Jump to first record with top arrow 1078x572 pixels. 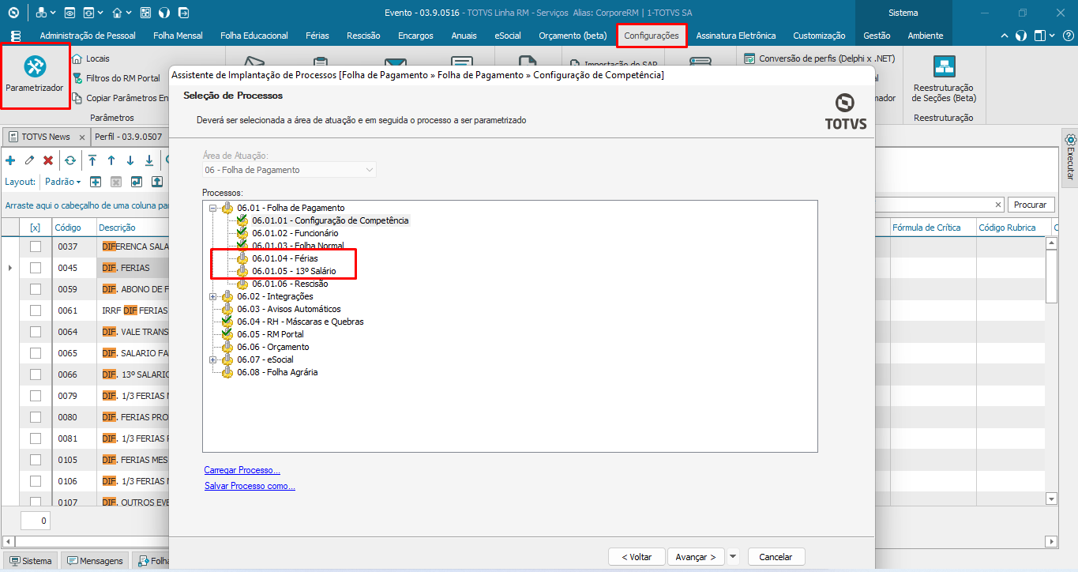(x=92, y=160)
